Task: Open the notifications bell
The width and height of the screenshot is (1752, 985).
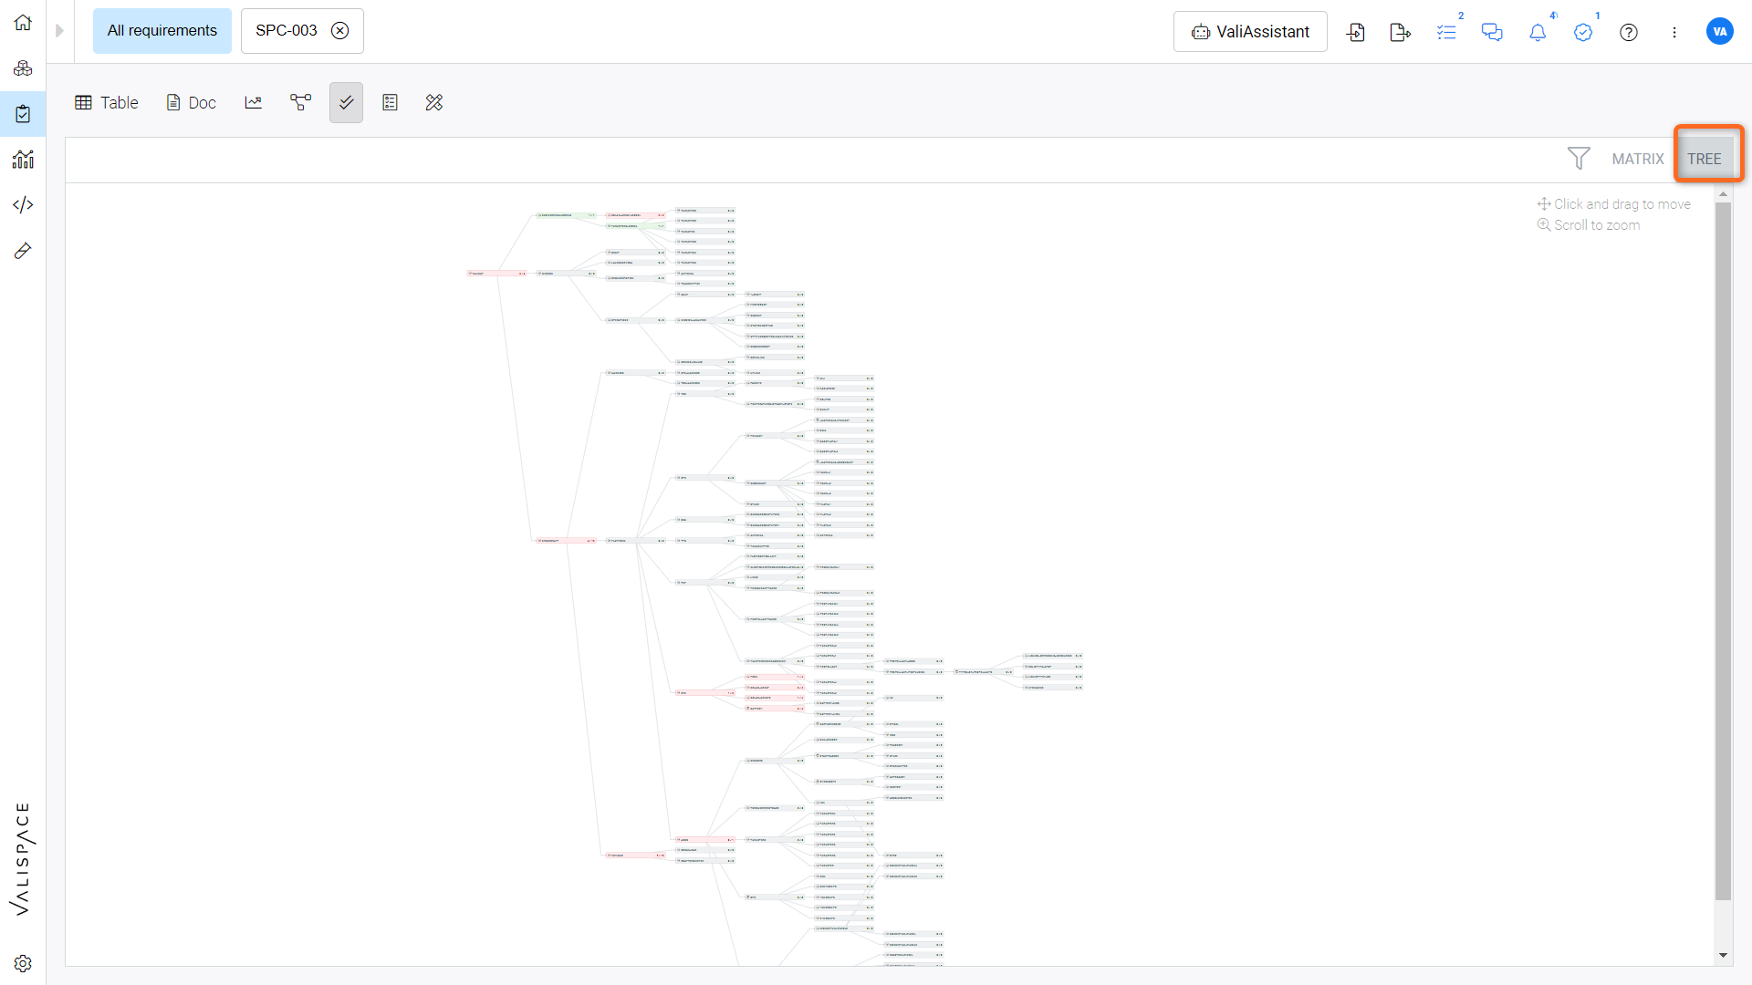Action: (1538, 33)
